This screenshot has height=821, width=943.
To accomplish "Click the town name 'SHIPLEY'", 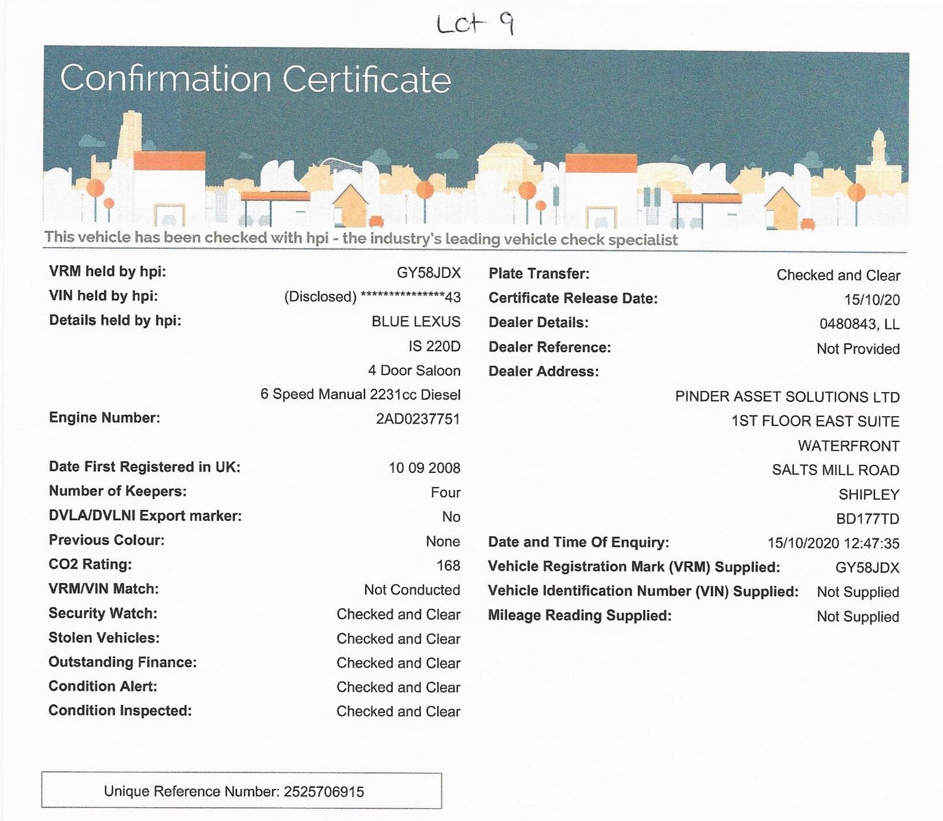I will [869, 494].
